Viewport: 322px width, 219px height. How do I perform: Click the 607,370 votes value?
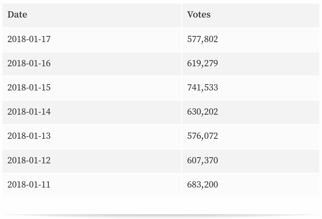pyautogui.click(x=202, y=160)
